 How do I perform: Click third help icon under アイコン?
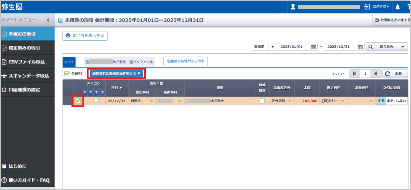click(96, 92)
